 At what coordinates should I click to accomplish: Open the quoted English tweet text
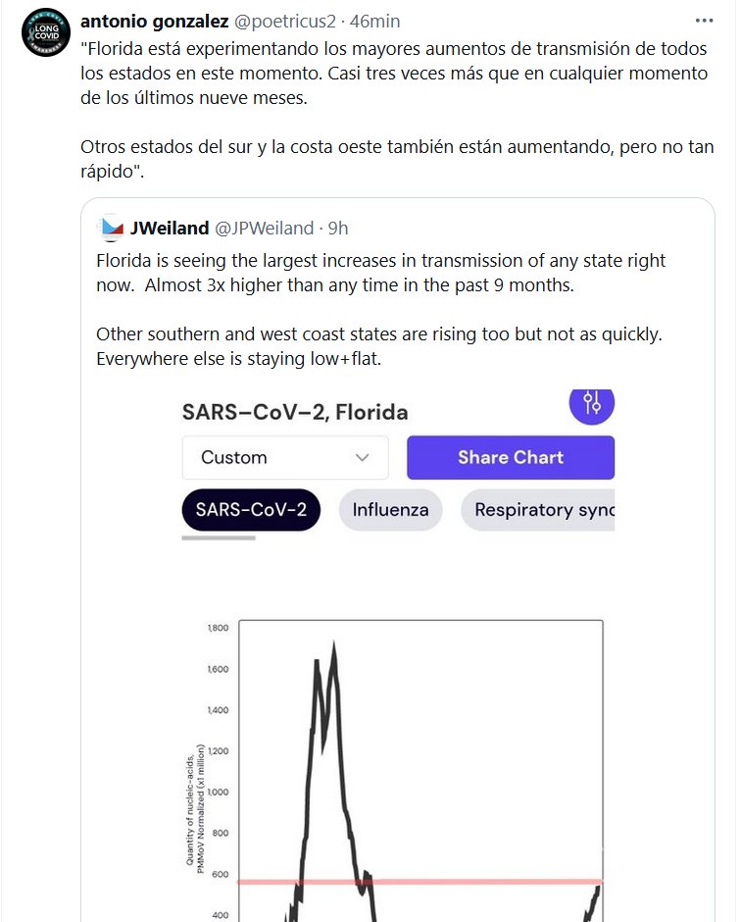(x=380, y=310)
